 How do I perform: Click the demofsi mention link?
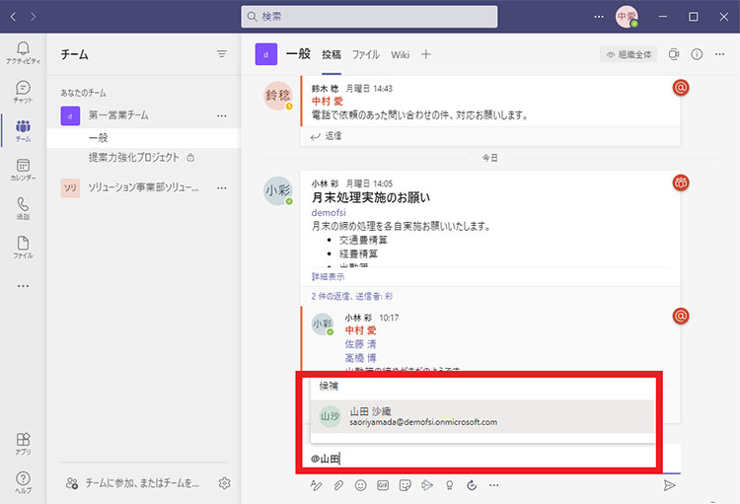(329, 212)
